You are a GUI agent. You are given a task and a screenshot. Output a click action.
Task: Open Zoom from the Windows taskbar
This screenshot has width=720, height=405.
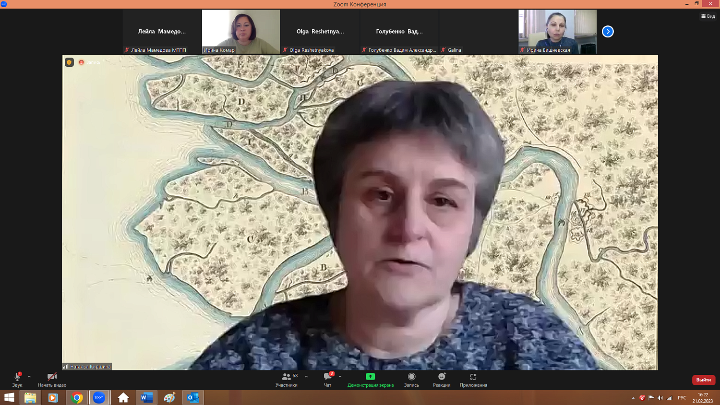(99, 397)
